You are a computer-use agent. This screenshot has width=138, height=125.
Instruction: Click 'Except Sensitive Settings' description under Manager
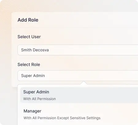pyautogui.click(x=79, y=118)
